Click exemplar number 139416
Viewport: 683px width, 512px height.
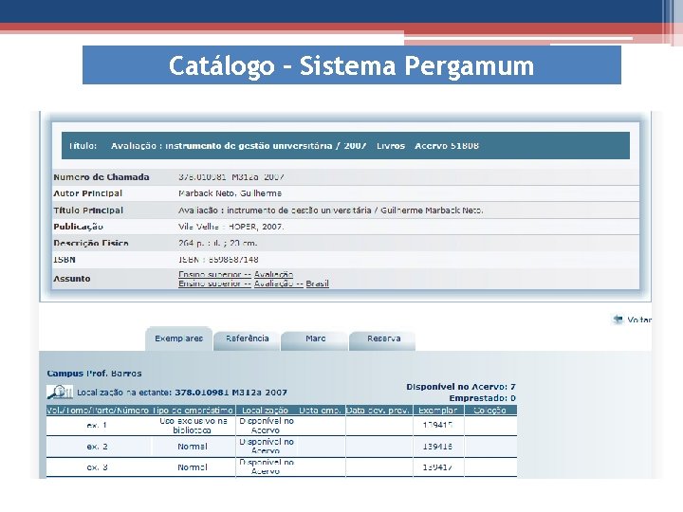click(437, 447)
